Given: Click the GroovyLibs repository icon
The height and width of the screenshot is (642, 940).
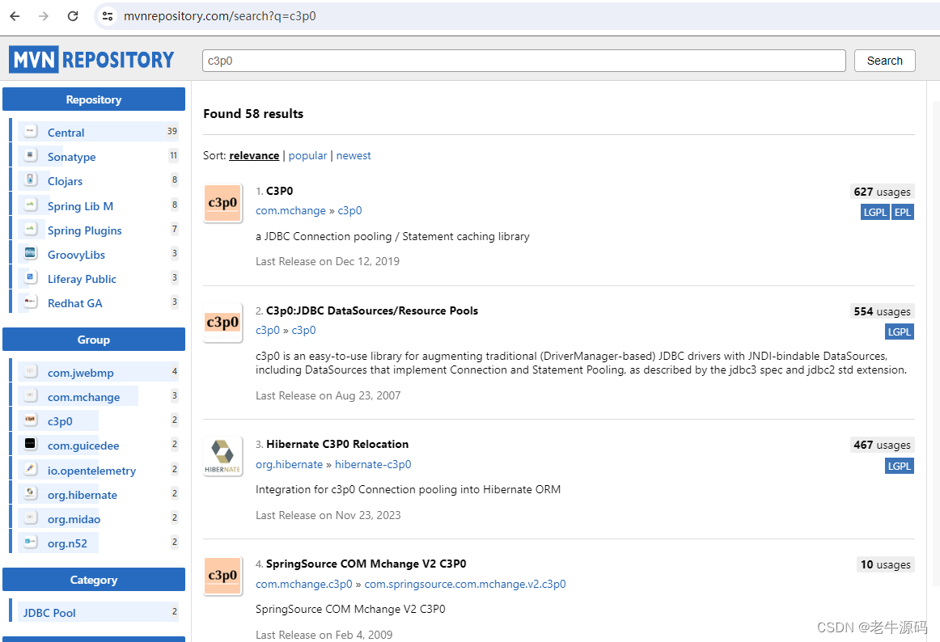Looking at the screenshot, I should pos(30,254).
